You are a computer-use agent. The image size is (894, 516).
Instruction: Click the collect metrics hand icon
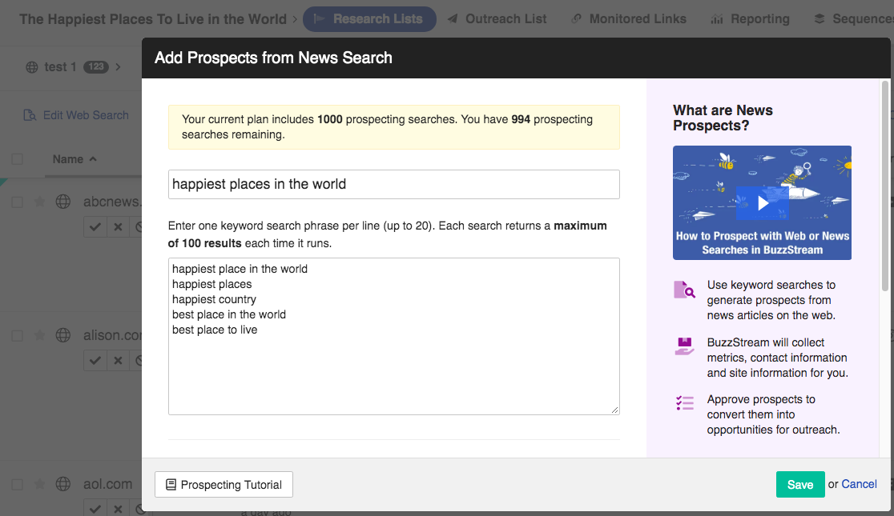684,346
